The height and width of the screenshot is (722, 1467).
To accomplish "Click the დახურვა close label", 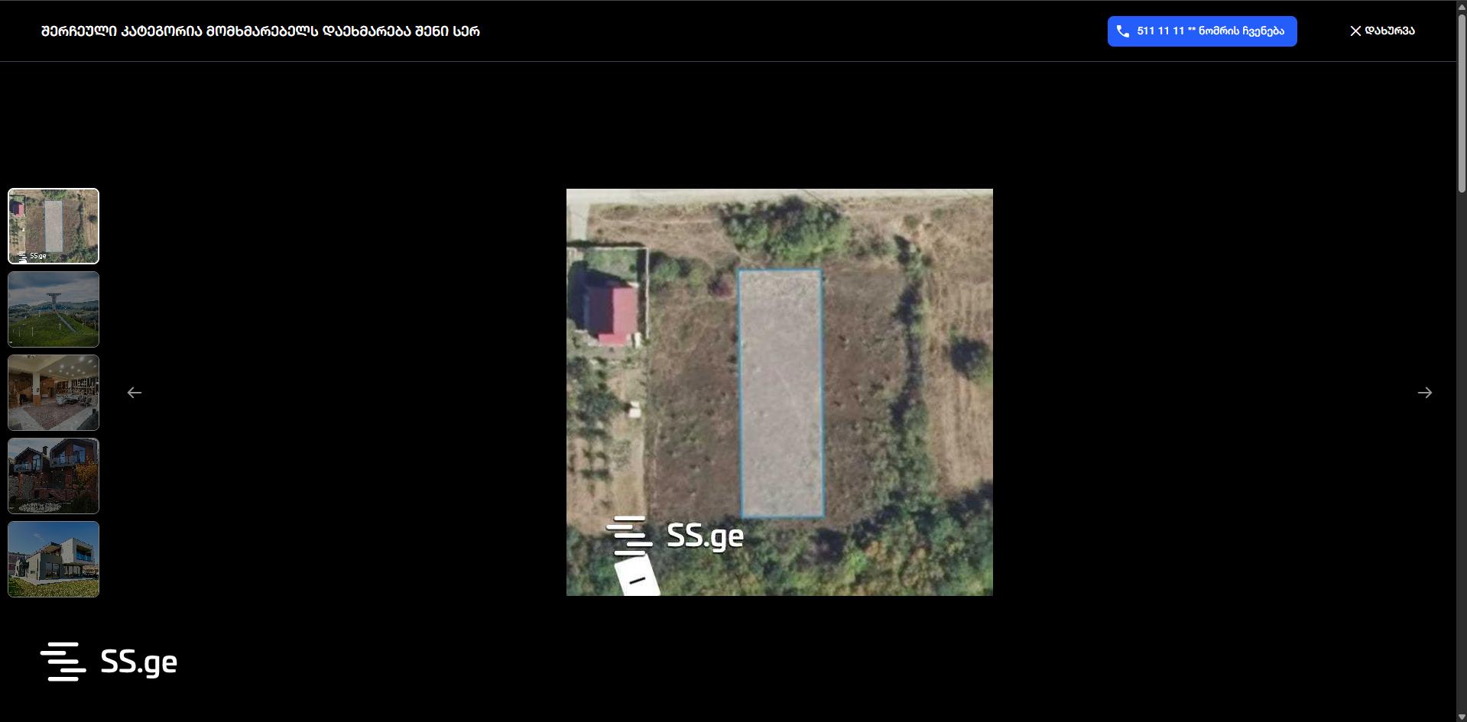I will [x=1390, y=31].
